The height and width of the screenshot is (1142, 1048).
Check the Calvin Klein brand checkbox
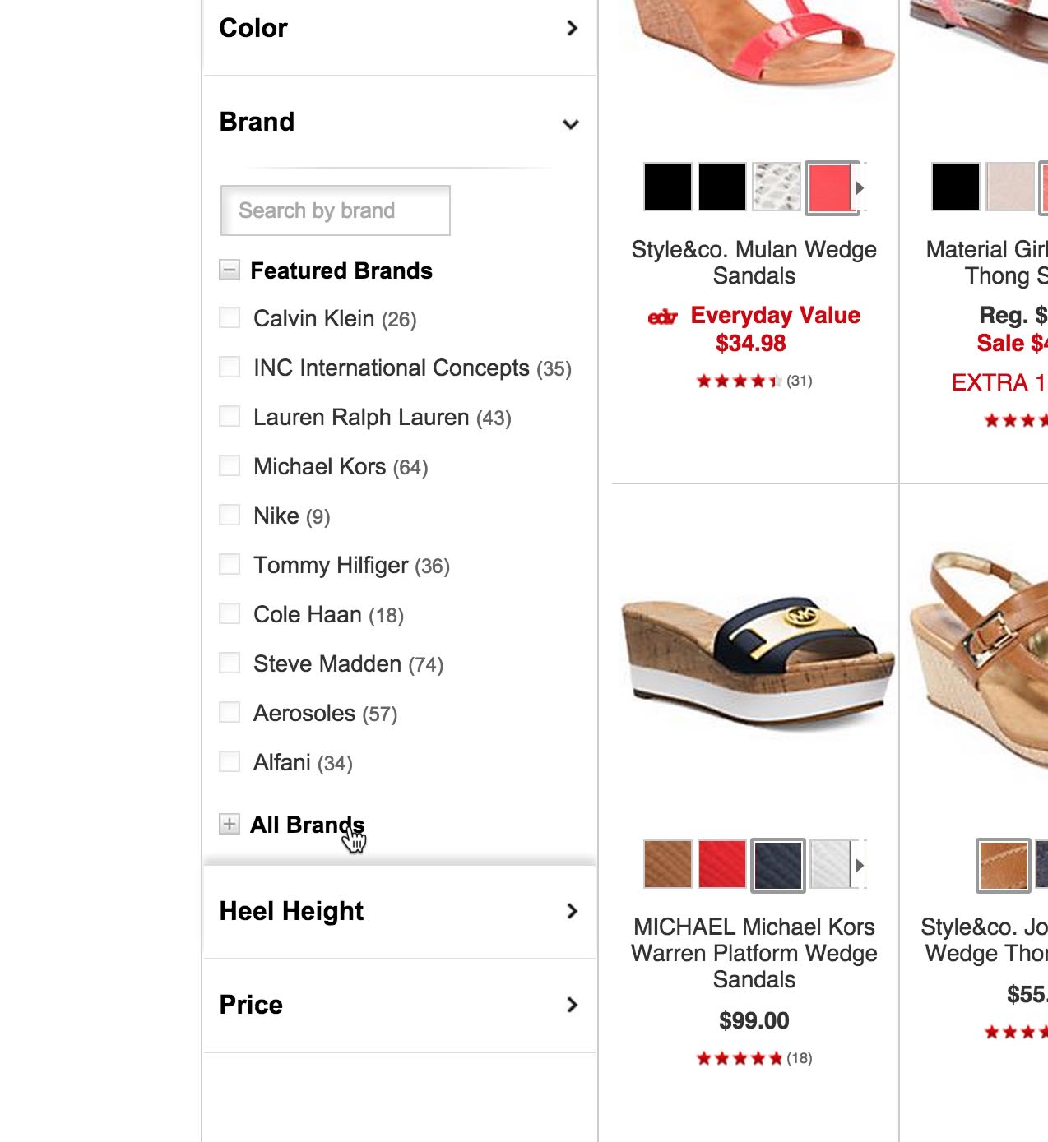(230, 318)
